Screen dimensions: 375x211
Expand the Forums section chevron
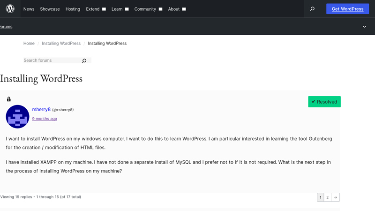(364, 27)
